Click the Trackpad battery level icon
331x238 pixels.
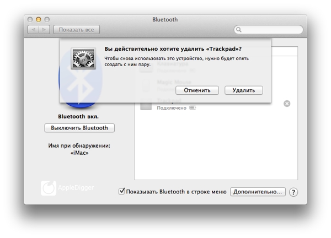click(193, 108)
